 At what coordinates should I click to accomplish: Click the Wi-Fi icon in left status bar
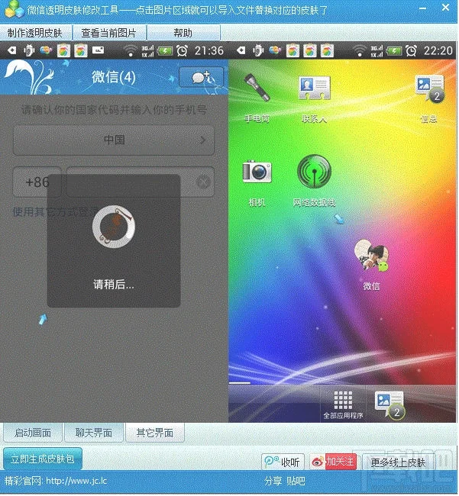tap(131, 50)
